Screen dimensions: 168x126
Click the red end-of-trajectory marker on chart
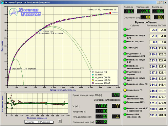click(x=110, y=13)
